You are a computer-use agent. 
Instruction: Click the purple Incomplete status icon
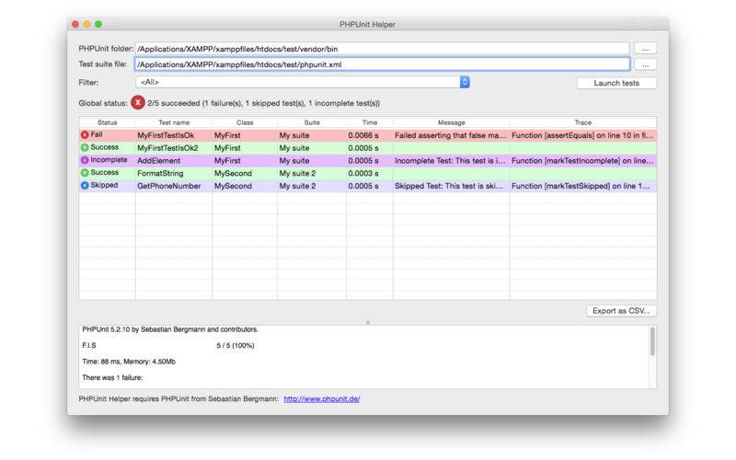coord(85,160)
